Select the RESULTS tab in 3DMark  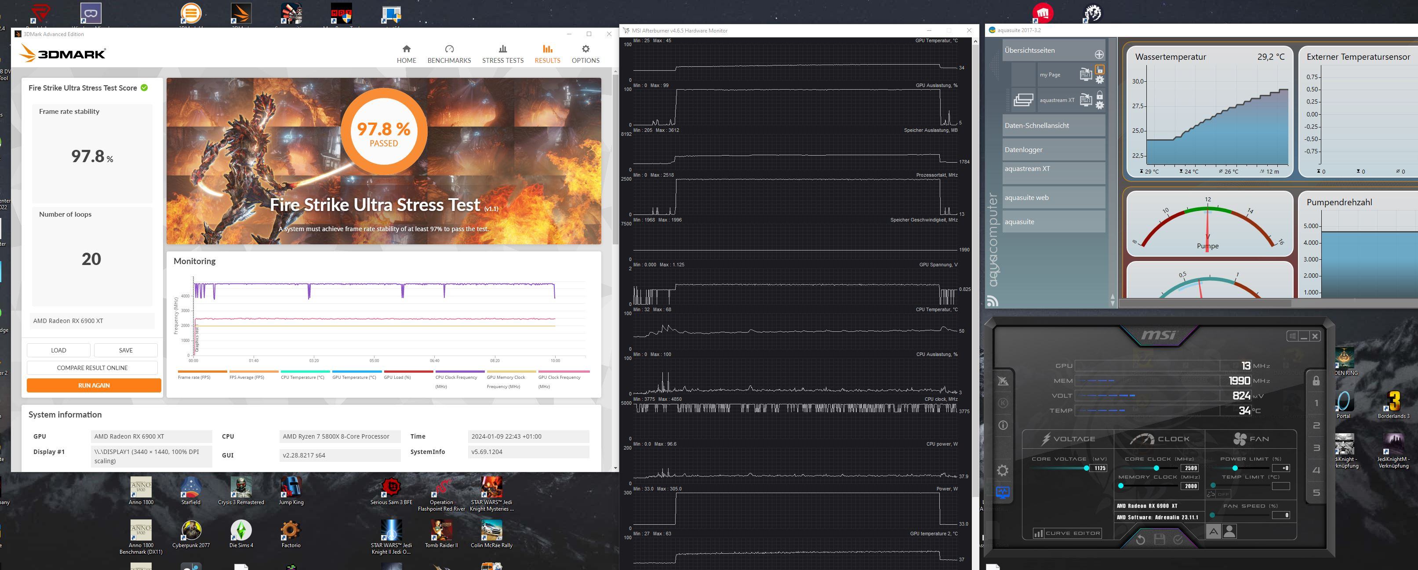coord(547,54)
